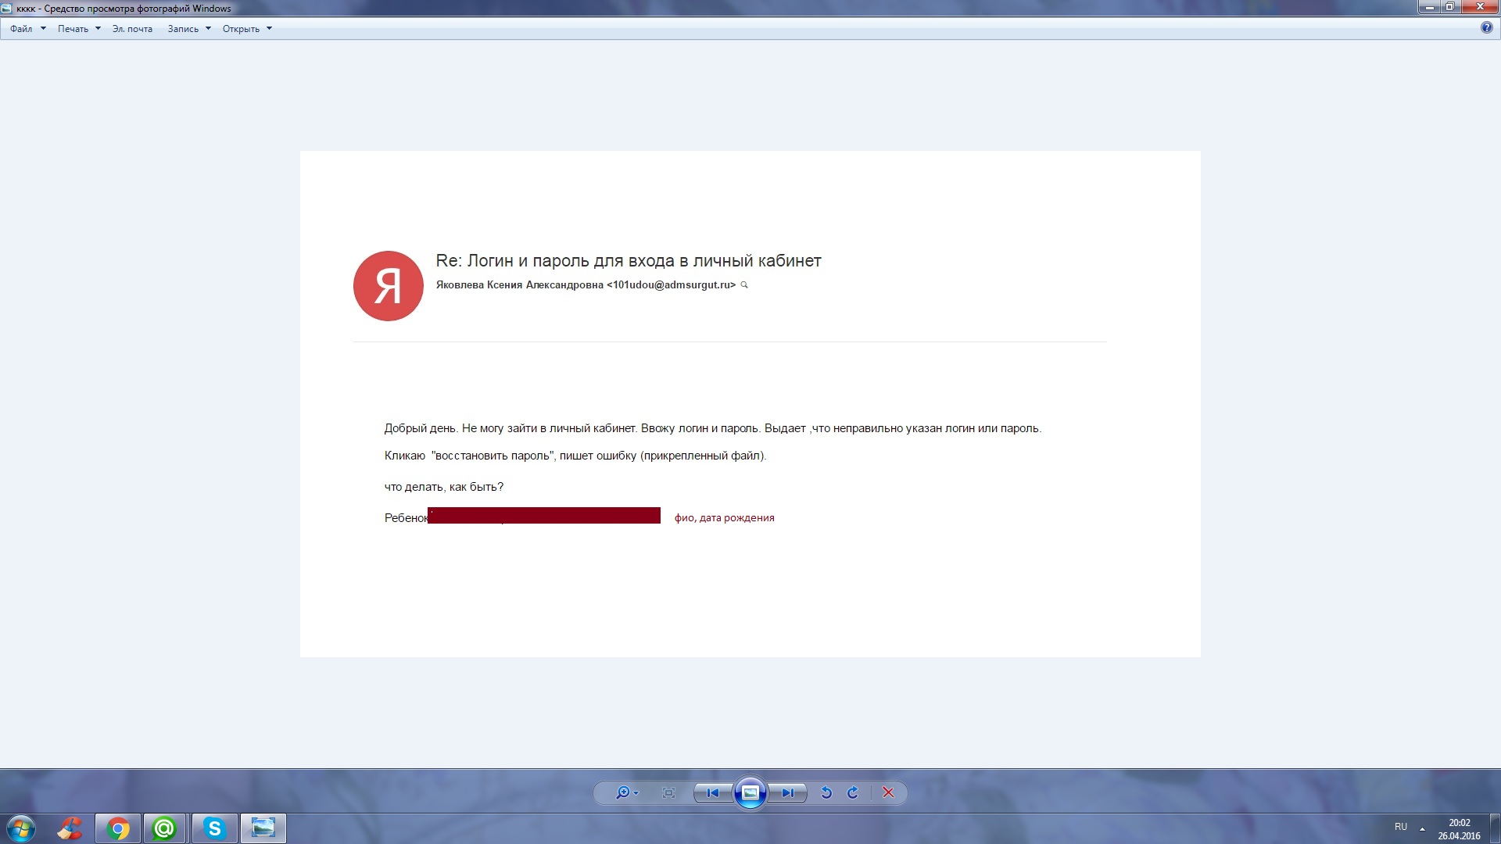Click the displayed email image
This screenshot has height=844, width=1501.
[x=750, y=403]
